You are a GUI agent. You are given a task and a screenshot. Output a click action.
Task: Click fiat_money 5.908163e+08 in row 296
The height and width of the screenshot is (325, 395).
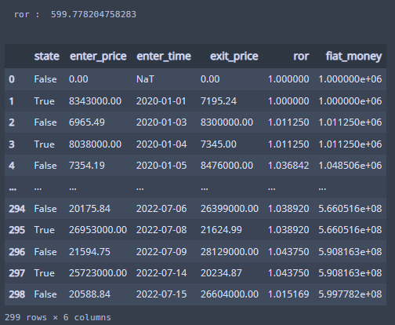click(x=350, y=252)
